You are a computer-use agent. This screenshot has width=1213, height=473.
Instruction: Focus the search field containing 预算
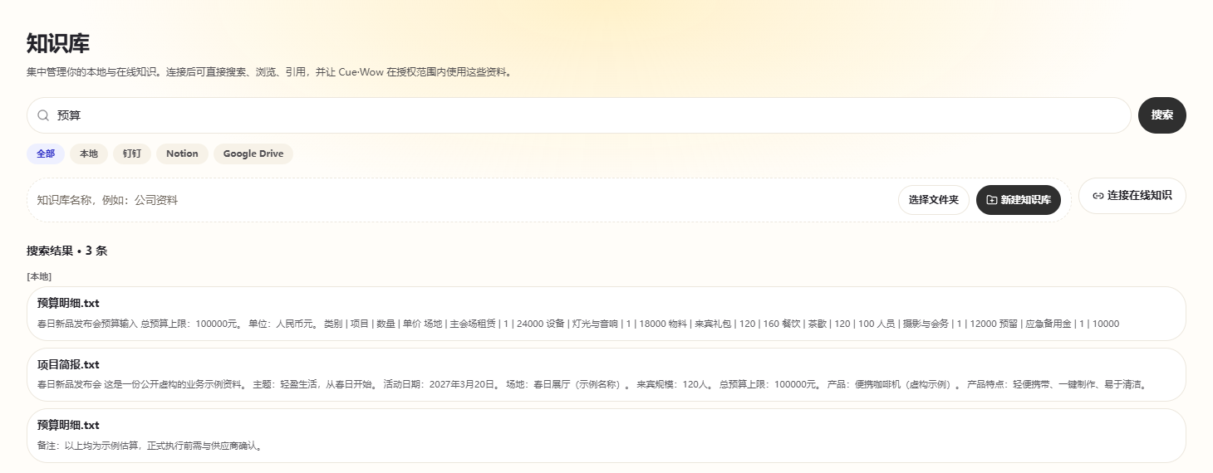point(579,115)
